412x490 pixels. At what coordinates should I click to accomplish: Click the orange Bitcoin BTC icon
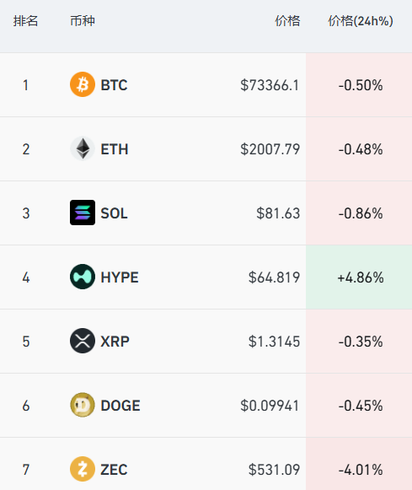[83, 84]
